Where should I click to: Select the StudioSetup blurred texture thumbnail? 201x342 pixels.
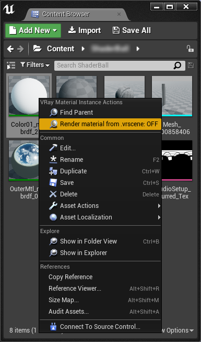click(x=177, y=160)
